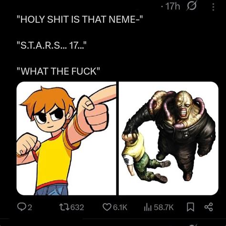Open the share icon
The width and height of the screenshot is (226, 226).
pos(208,207)
